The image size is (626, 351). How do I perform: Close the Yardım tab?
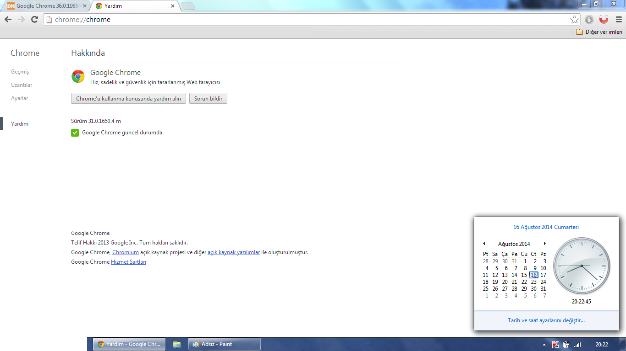[x=173, y=6]
